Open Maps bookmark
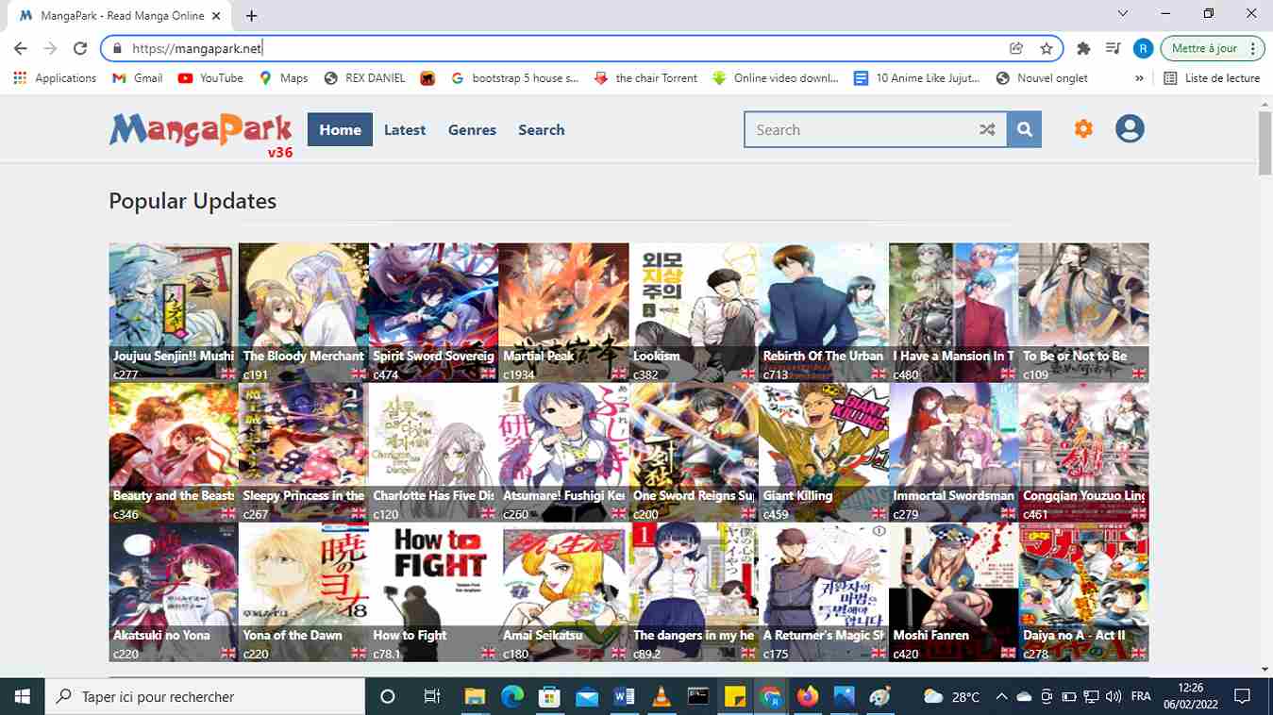The height and width of the screenshot is (715, 1273). [x=283, y=78]
